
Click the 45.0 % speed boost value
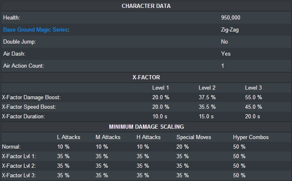(x=253, y=107)
